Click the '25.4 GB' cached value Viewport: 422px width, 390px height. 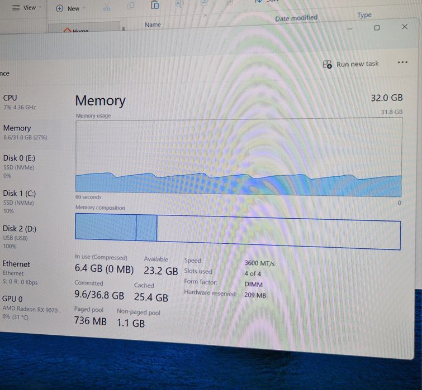(x=151, y=297)
